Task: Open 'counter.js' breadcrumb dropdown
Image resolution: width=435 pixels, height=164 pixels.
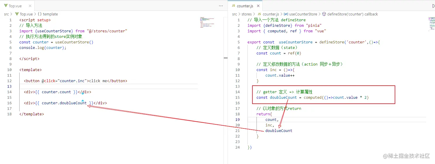Action: (268, 14)
